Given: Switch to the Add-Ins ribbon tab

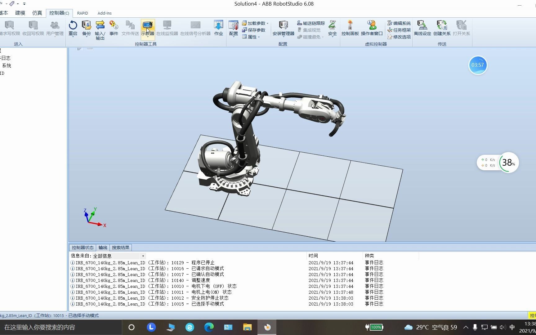Looking at the screenshot, I should 105,13.
